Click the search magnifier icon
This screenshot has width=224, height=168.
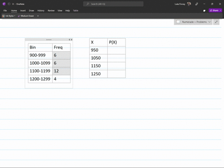point(88,4)
